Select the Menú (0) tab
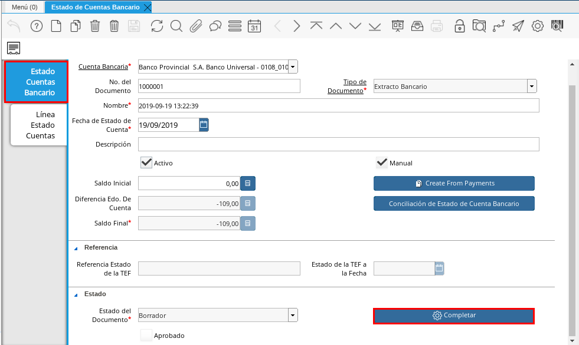This screenshot has height=345, width=579. click(x=24, y=7)
